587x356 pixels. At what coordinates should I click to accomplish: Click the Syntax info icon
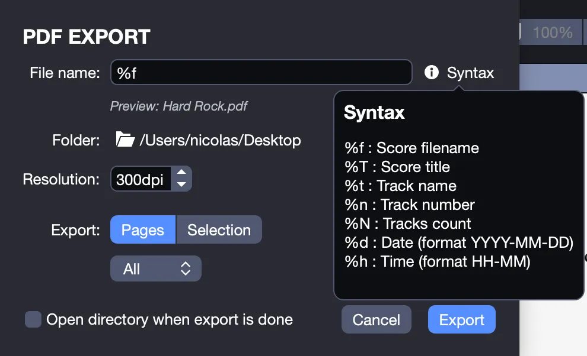tap(431, 72)
